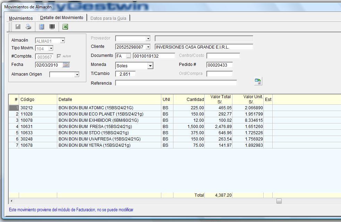This screenshot has height=222, width=341.
Task: Click the document number field 0010019132
Action: pyautogui.click(x=154, y=56)
